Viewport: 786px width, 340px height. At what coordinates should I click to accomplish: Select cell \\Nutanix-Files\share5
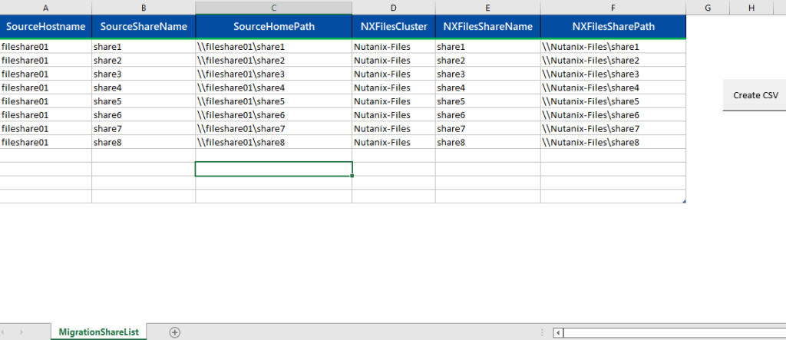(613, 101)
